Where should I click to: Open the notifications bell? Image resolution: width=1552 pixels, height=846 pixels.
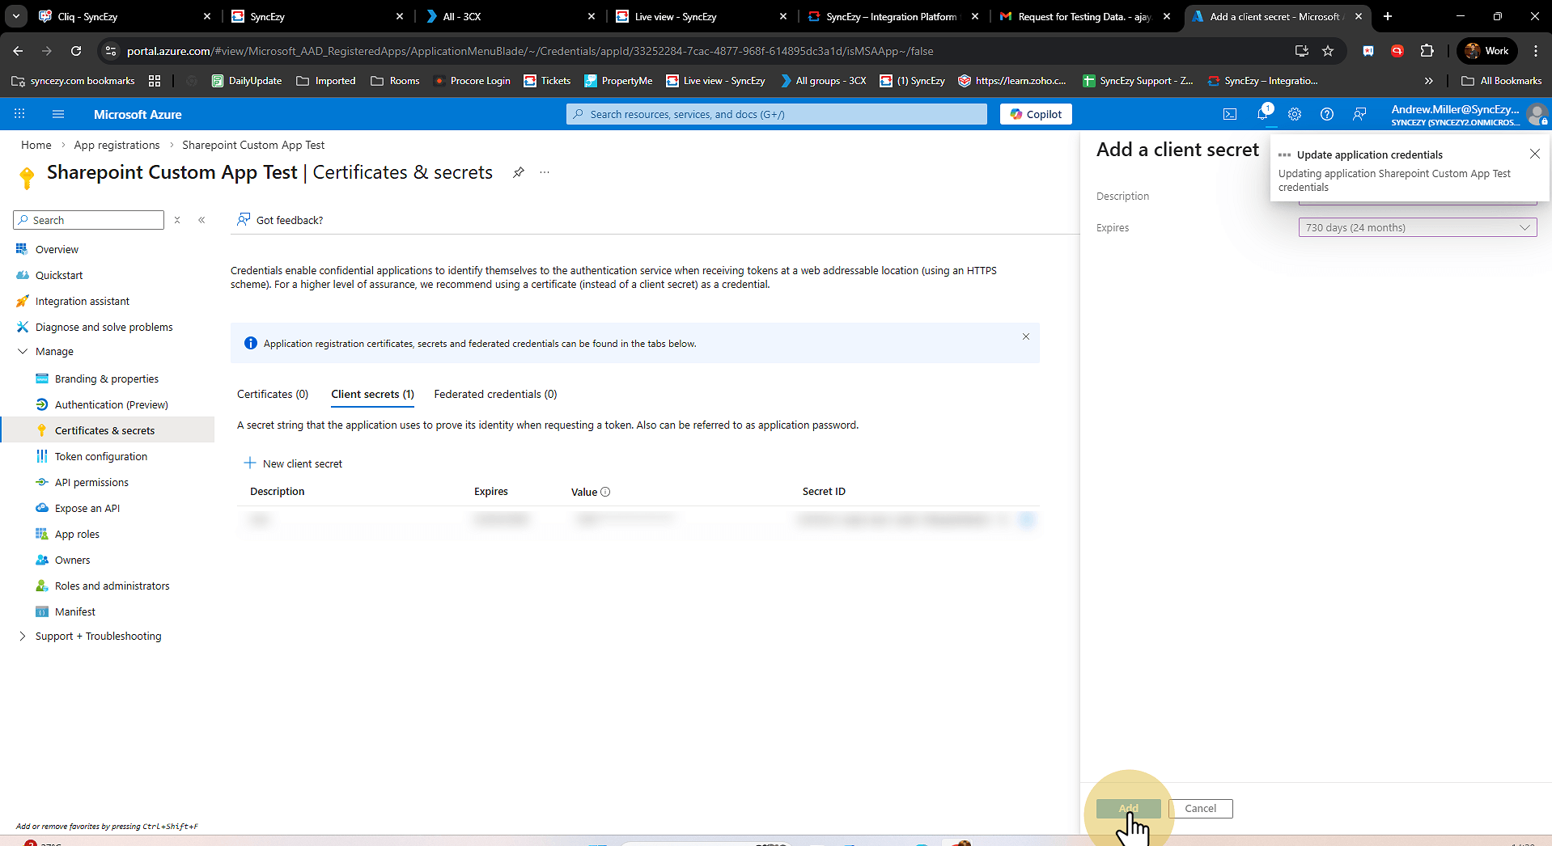1262,114
